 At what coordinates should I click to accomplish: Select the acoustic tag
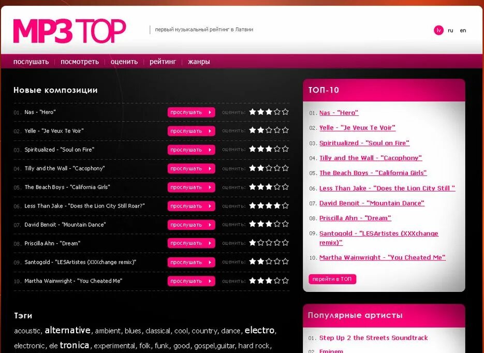[x=27, y=331]
